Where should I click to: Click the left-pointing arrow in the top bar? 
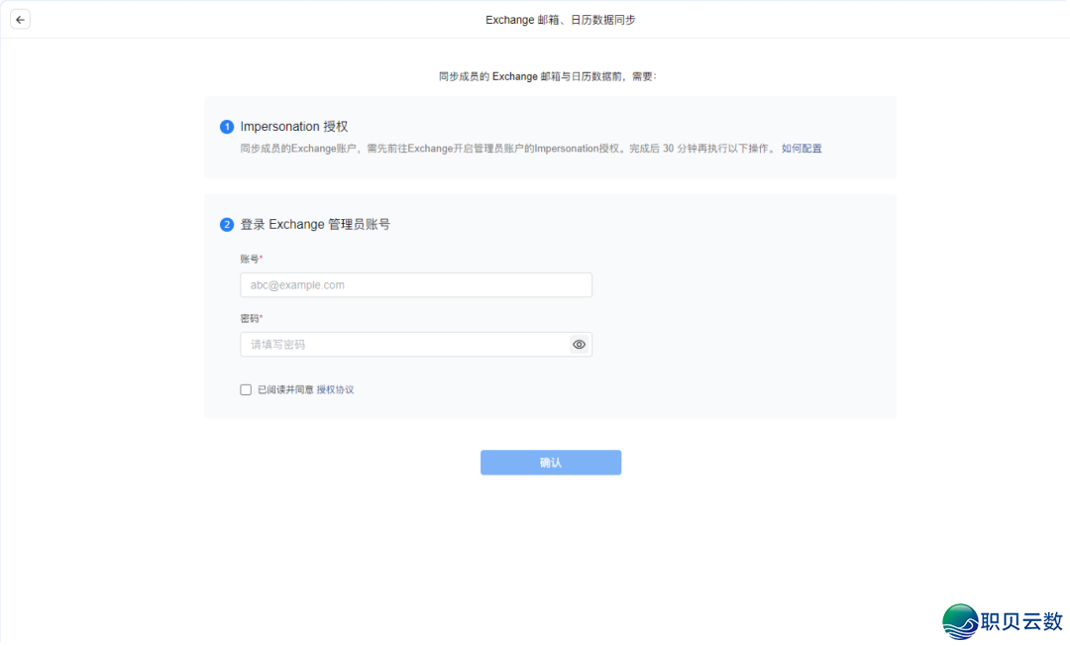(20, 19)
